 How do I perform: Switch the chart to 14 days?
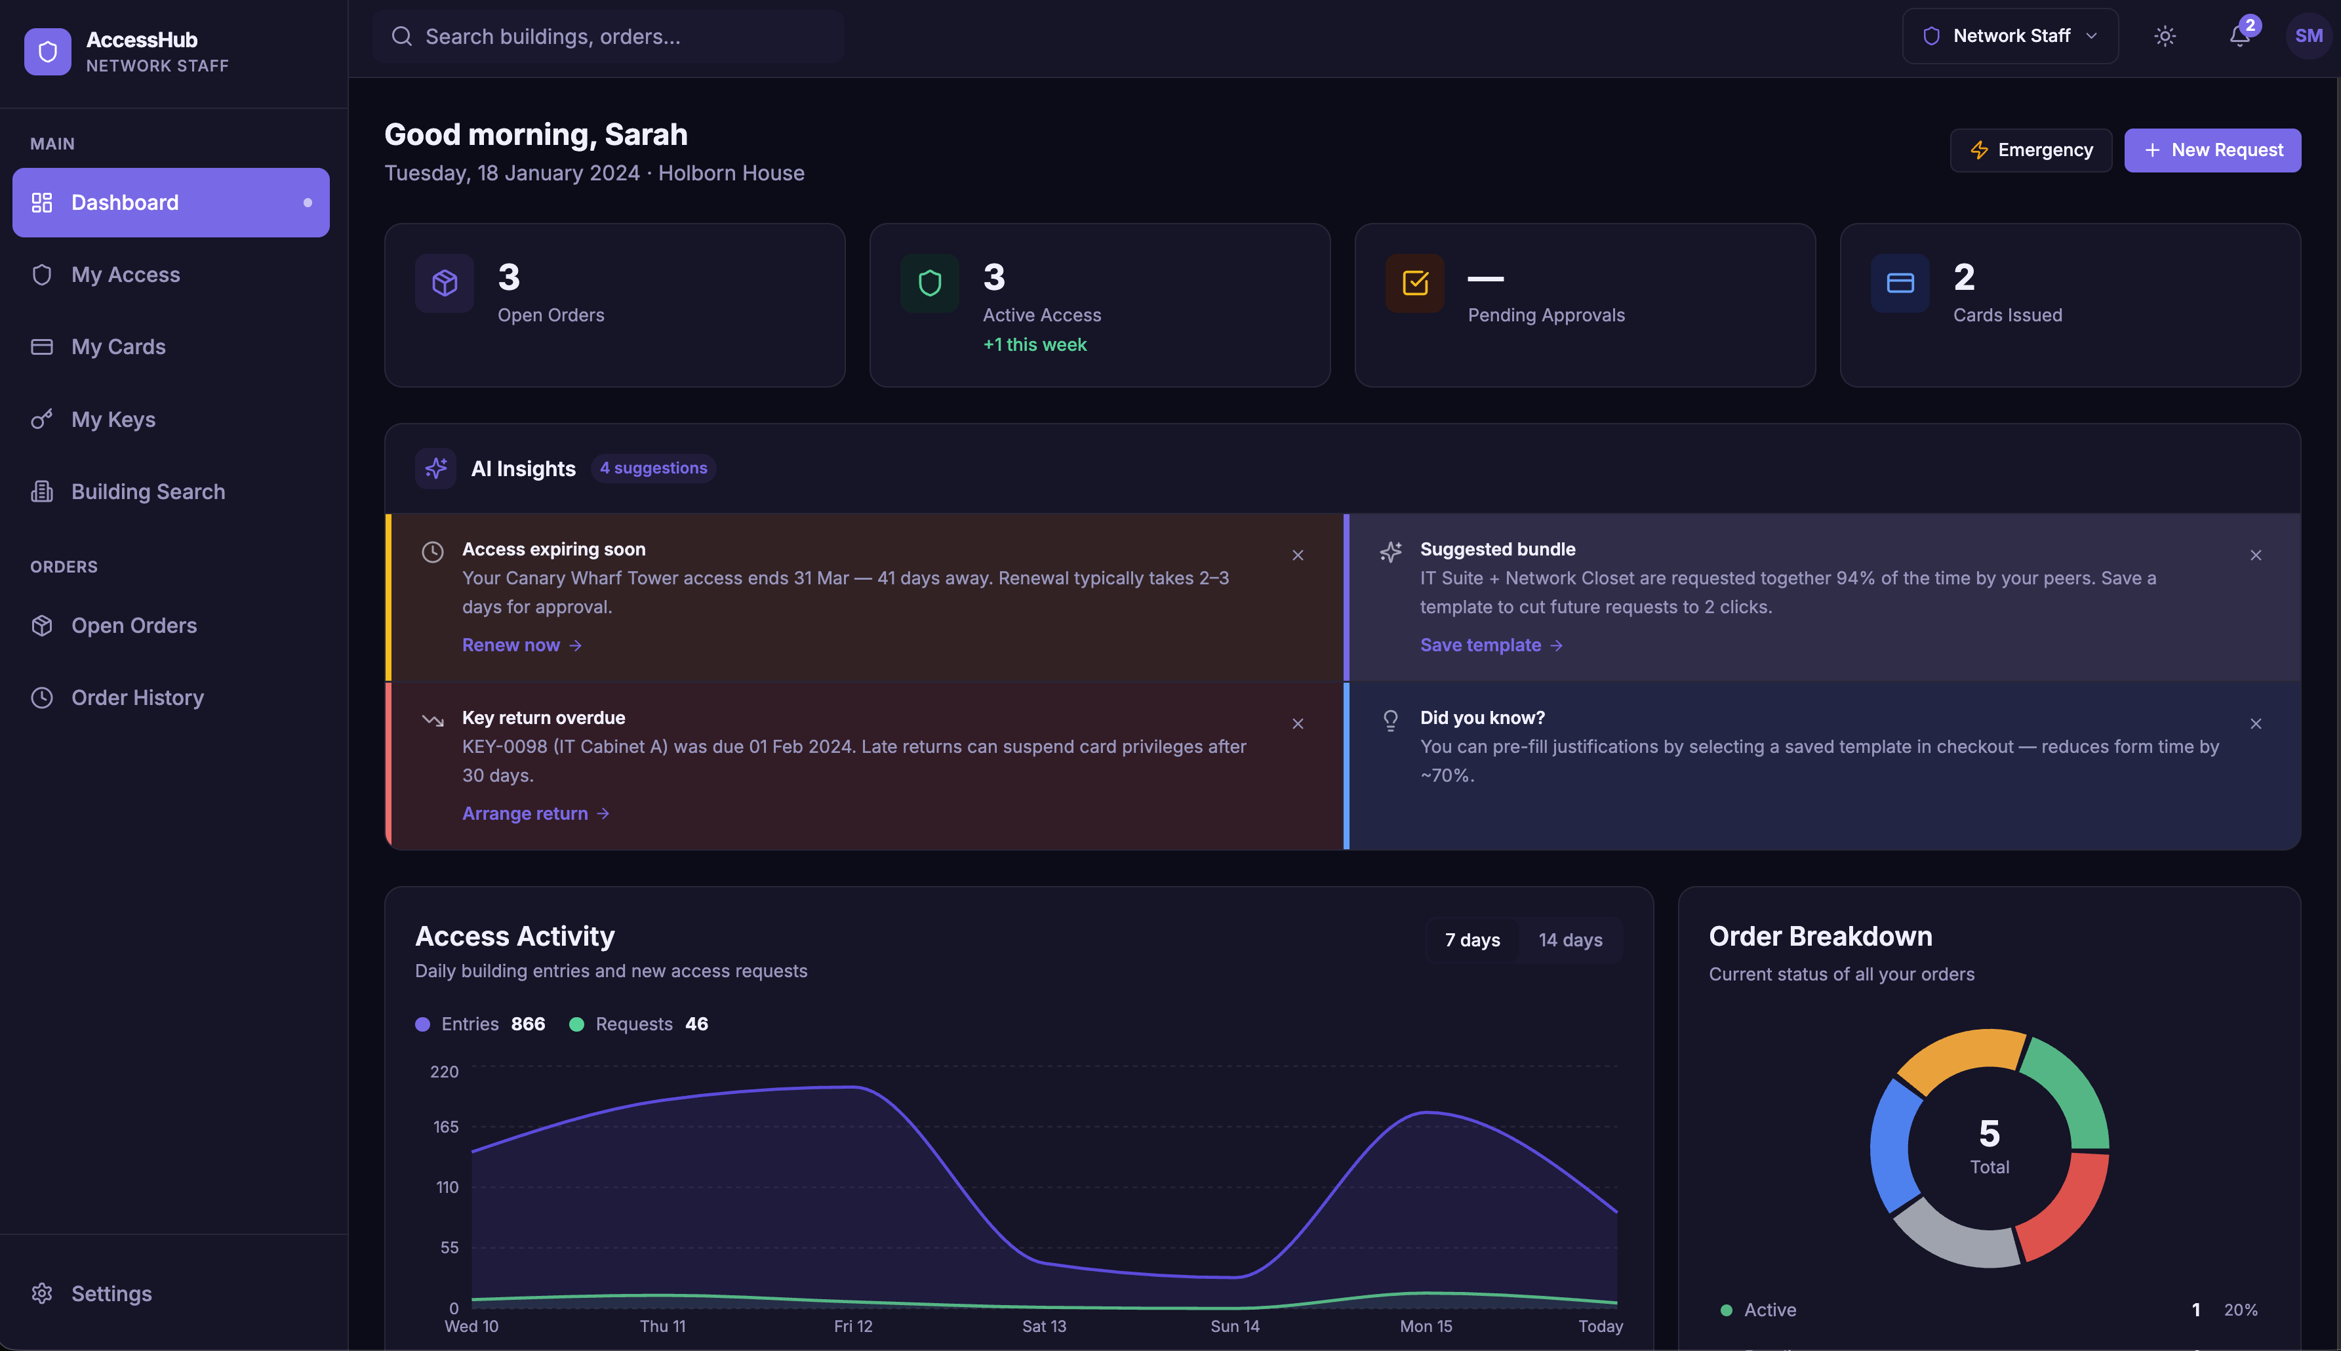coord(1571,940)
